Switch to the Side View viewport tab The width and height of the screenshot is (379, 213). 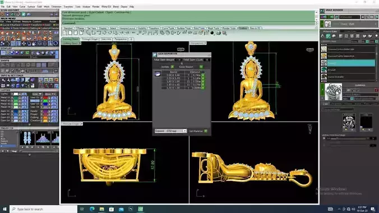[x=106, y=39]
